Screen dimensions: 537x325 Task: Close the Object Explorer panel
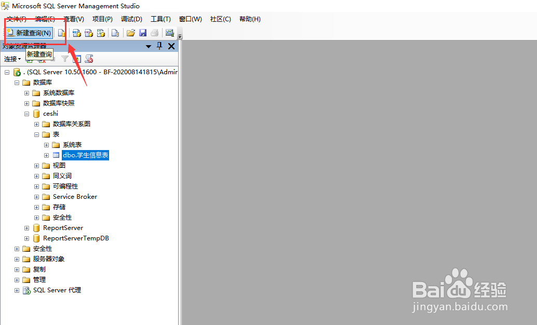tap(171, 46)
